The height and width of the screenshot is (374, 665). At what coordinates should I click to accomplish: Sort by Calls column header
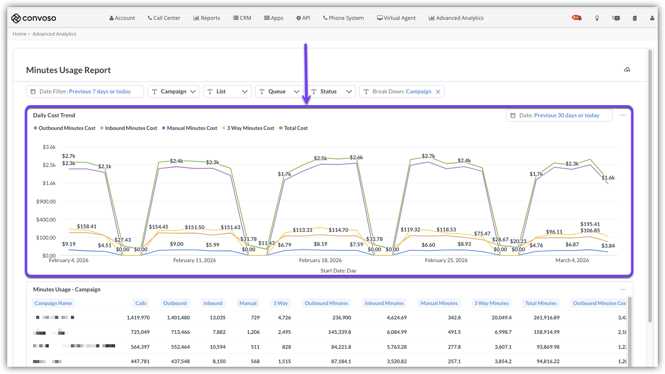141,303
